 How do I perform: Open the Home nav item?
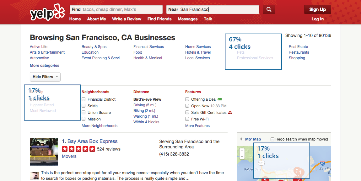point(75,19)
